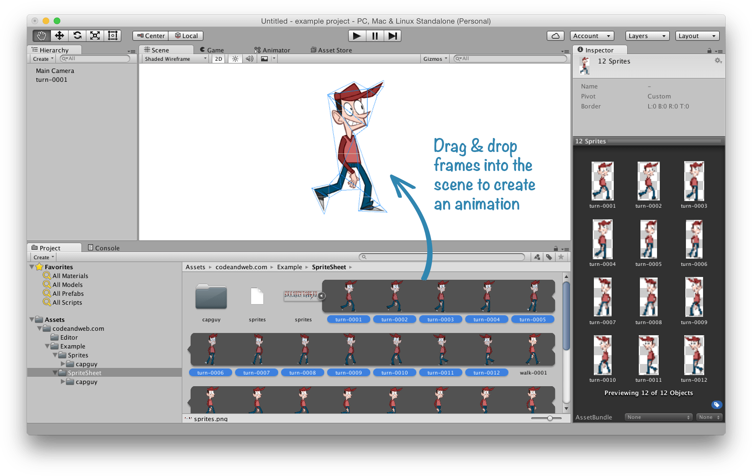Select the Inspector tab

pos(599,50)
